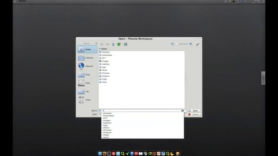Choose ~/kdenlive/ from the autocomplete list

coord(142,123)
